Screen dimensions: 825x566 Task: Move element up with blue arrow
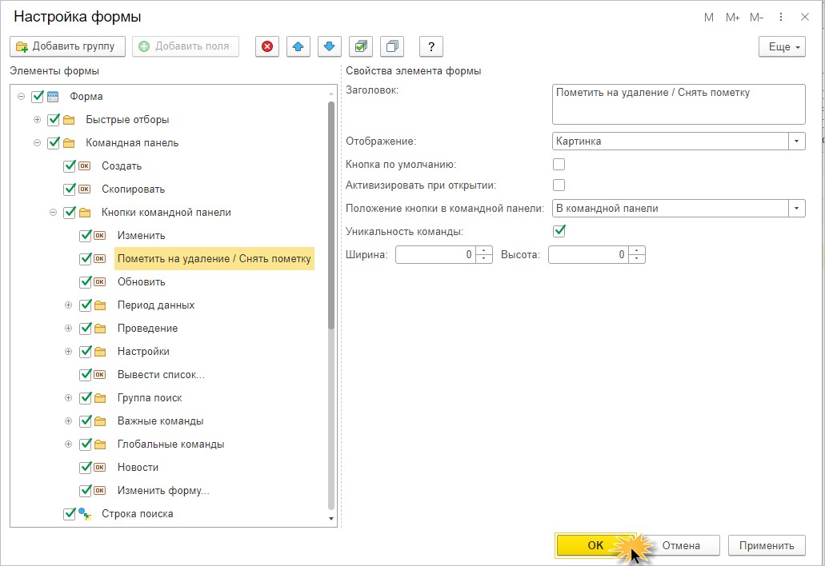point(298,46)
